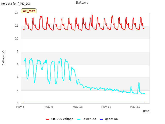The width and height of the screenshot is (165, 124).
Task: Click the May 13 x-axis label
Action: [x=78, y=107]
